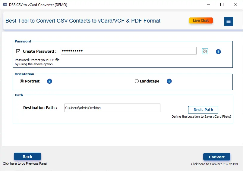Image resolution: width=243 pixels, height=171 pixels.
Task: Close the DRS converter window
Action: [236, 5]
